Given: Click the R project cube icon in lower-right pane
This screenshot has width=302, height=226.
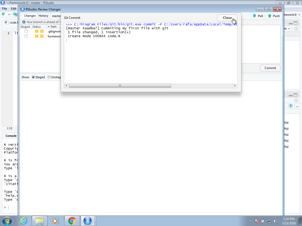Looking at the screenshot, I should tap(291, 106).
